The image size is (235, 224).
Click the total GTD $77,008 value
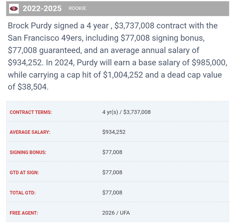click(112, 193)
